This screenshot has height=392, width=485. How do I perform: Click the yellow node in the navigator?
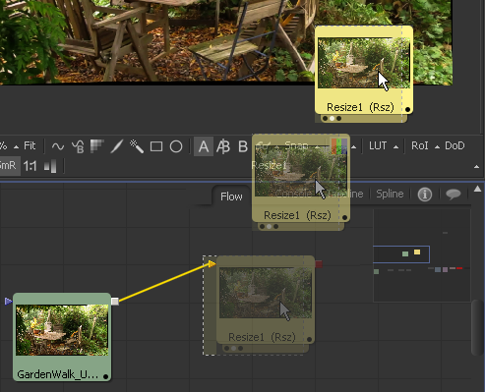pos(417,252)
